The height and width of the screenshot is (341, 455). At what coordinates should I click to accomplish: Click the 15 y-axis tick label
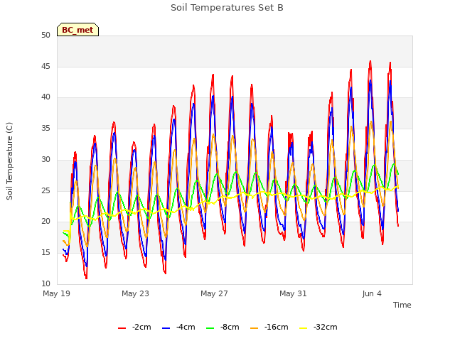[45, 253]
